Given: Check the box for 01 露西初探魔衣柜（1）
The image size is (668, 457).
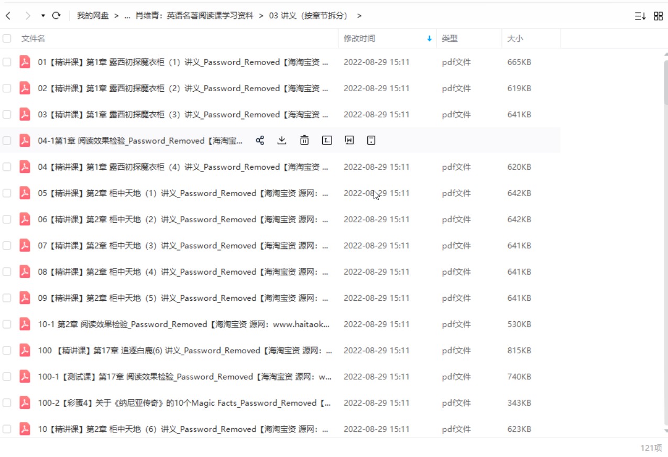Looking at the screenshot, I should [7, 62].
